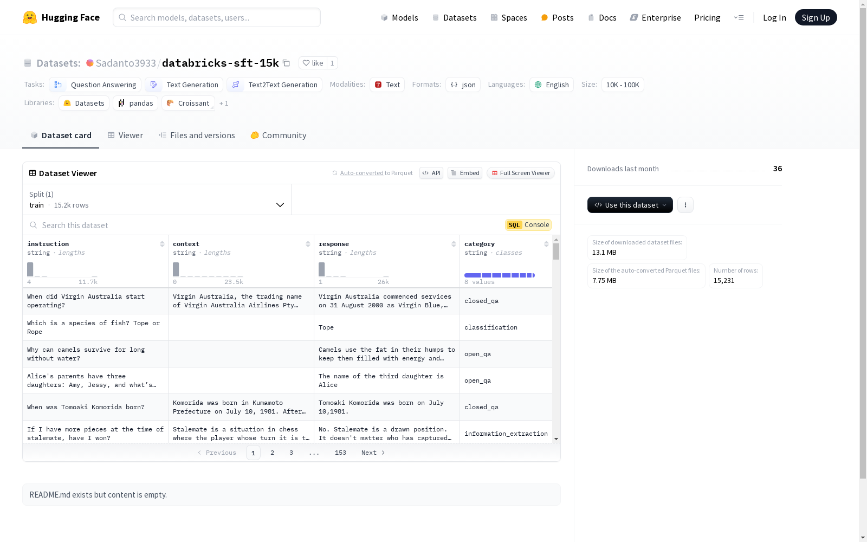867x542 pixels.
Task: Click the Datasets library tag
Action: [x=84, y=103]
